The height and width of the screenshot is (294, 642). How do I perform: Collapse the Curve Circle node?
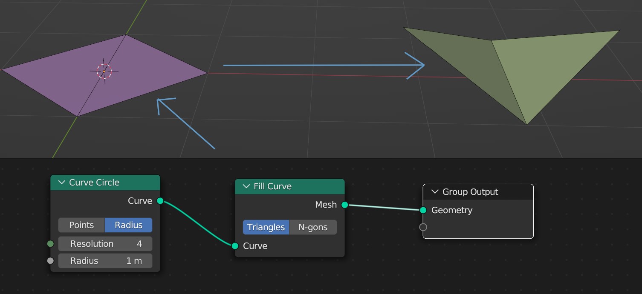(62, 183)
